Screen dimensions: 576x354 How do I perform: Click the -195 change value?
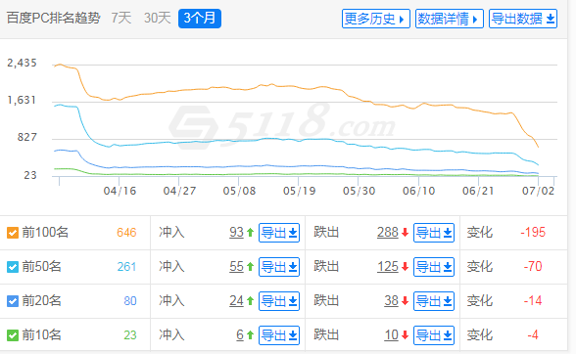pyautogui.click(x=533, y=232)
